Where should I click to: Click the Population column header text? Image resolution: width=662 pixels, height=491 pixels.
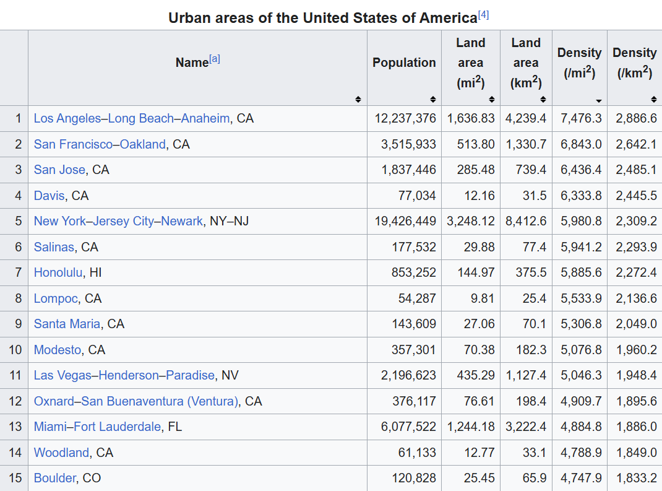click(404, 63)
